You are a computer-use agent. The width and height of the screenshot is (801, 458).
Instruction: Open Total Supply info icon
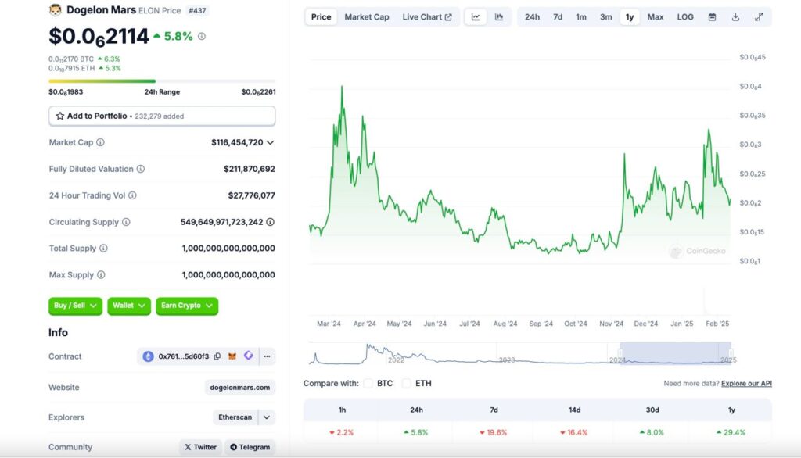[x=104, y=248]
